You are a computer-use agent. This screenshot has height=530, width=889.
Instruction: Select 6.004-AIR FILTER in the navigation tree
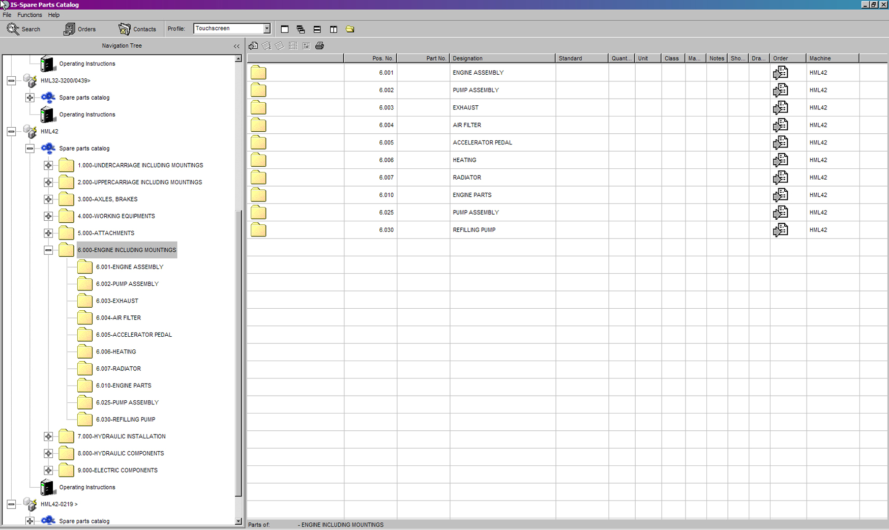point(118,318)
